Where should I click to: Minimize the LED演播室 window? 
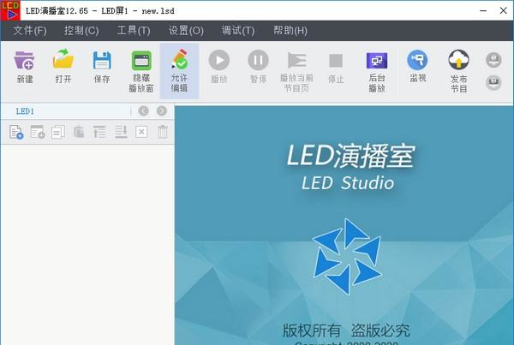click(483, 10)
